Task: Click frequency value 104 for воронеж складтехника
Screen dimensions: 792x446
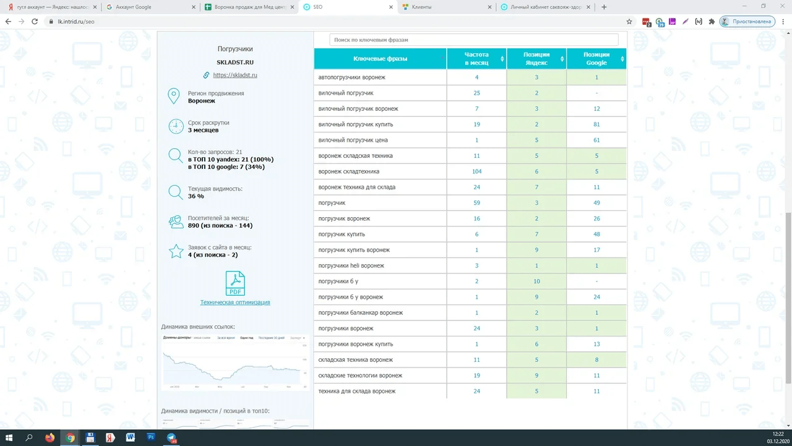Action: tap(476, 171)
